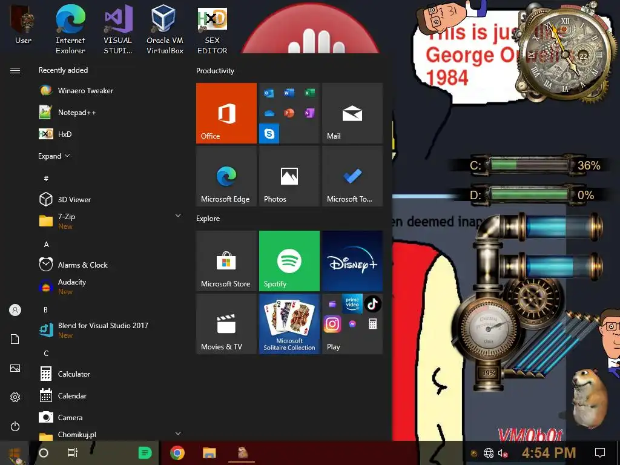Click the Cortana circle on the taskbar
620x465 pixels.
coord(44,453)
